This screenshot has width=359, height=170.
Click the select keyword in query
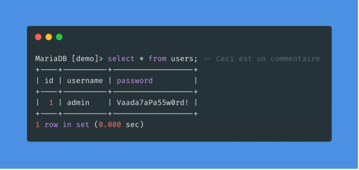coord(121,59)
